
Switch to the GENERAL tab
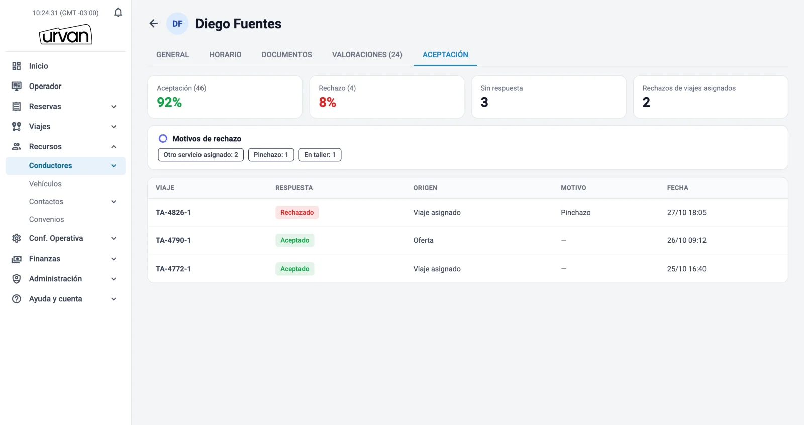[x=172, y=55]
